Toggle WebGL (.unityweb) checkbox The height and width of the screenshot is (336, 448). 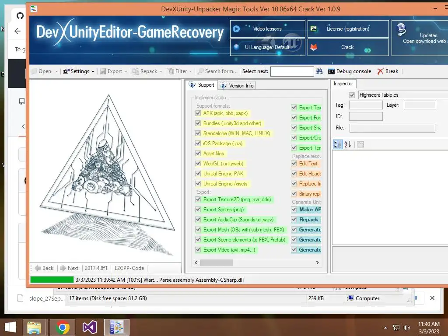198,164
